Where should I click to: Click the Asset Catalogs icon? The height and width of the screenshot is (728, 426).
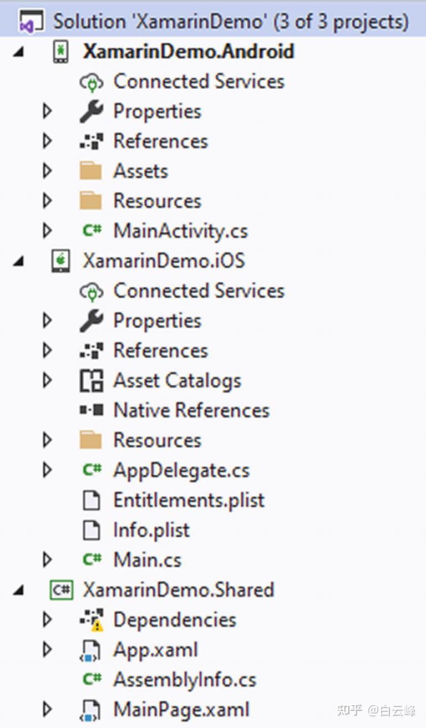[91, 381]
